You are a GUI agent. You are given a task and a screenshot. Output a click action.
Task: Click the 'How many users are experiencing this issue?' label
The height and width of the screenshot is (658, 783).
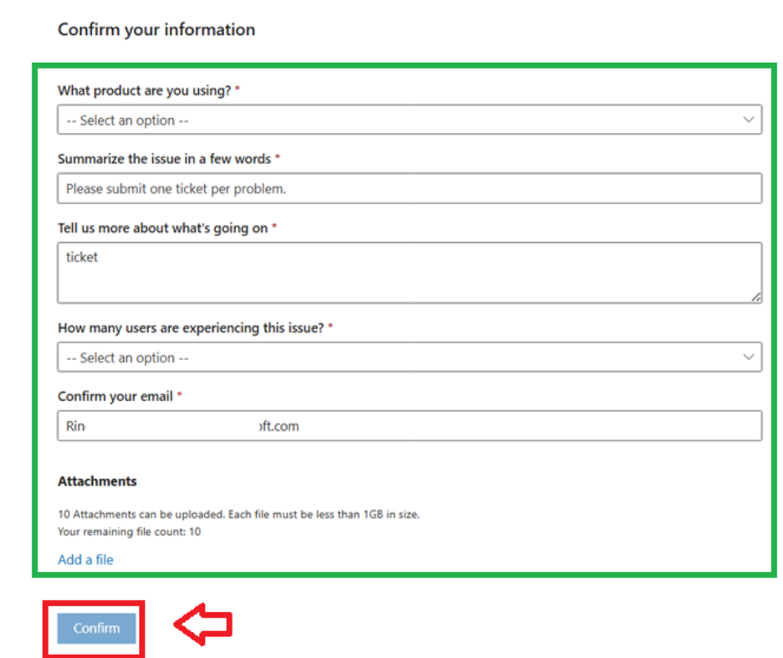191,328
